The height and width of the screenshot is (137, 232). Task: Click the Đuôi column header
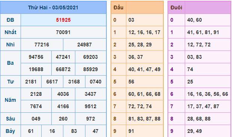pyautogui.click(x=176, y=7)
